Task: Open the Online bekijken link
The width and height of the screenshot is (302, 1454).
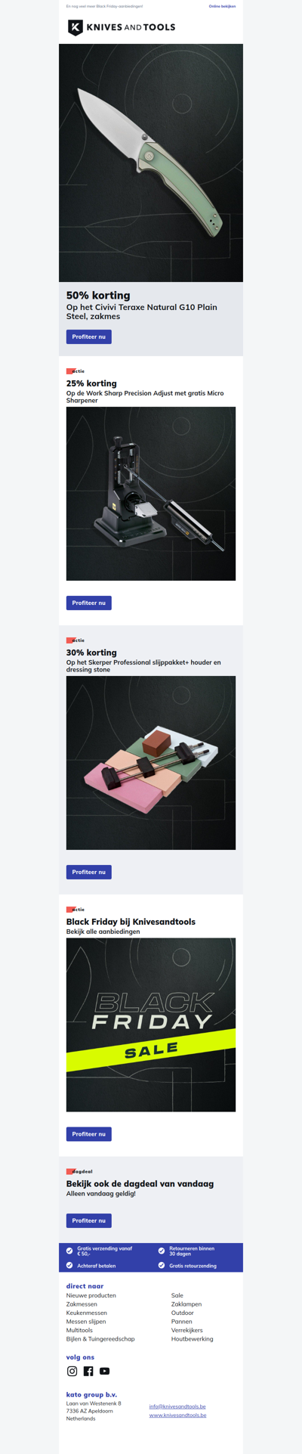Action: pos(222,6)
